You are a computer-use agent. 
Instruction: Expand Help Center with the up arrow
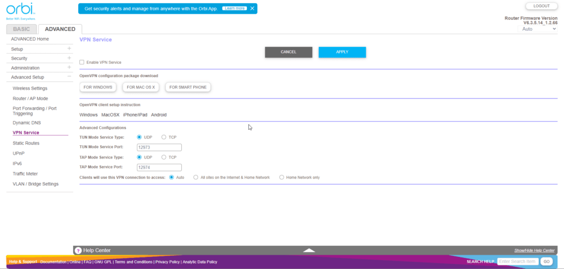309,250
